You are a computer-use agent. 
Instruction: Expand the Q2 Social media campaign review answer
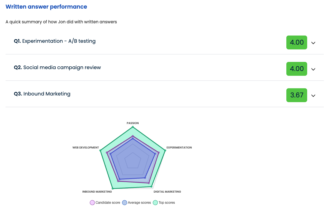tap(313, 69)
